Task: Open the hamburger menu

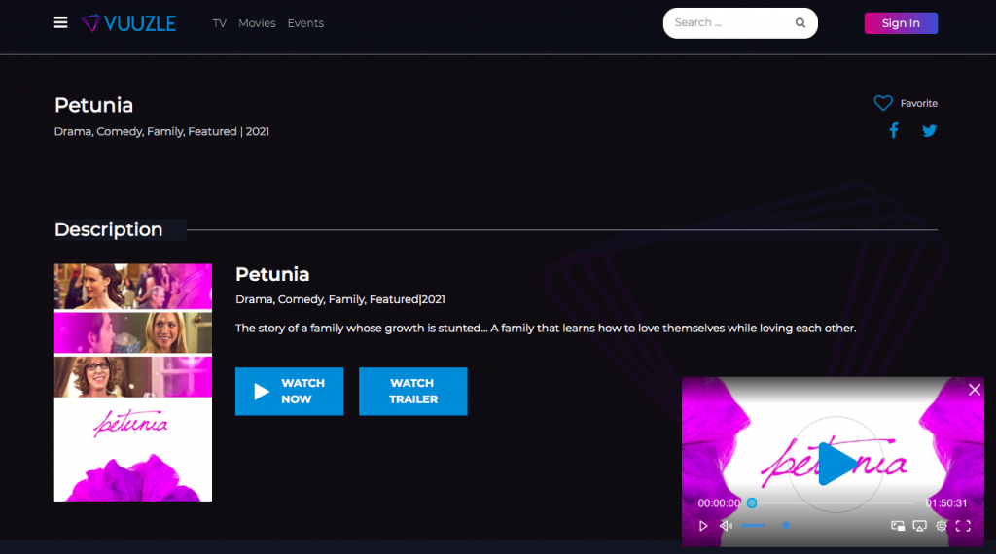Action: click(60, 22)
